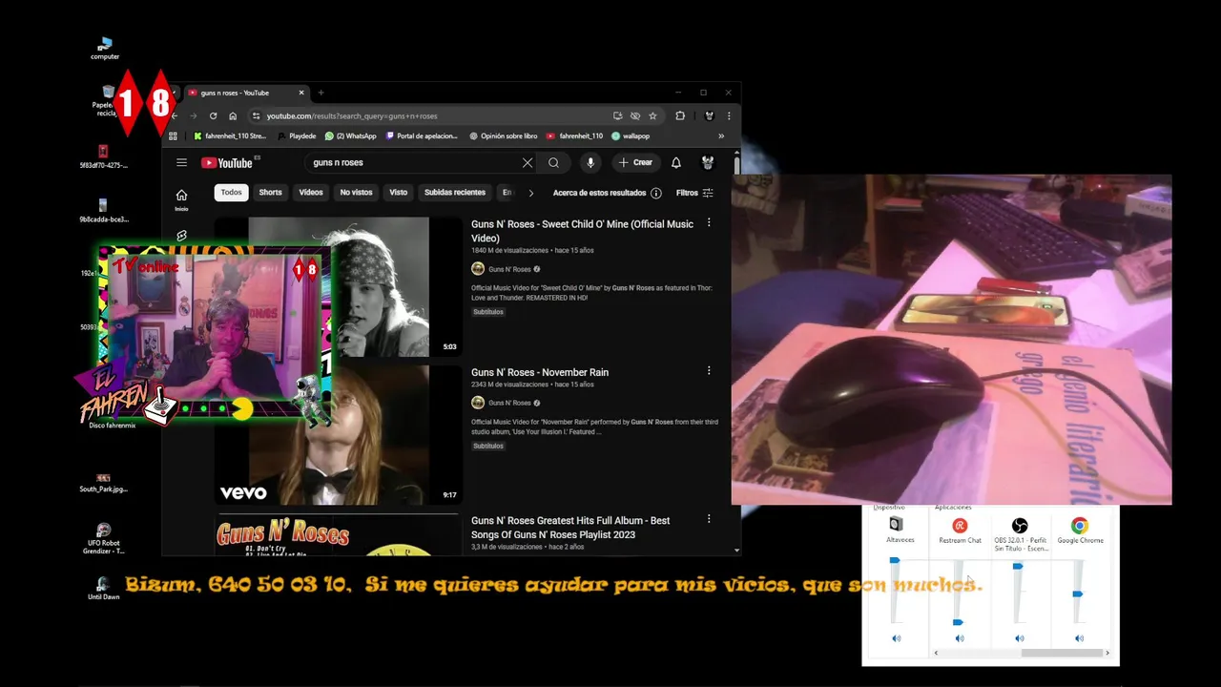
Task: Open the (2) WhatsApp bookmark
Action: tap(350, 135)
